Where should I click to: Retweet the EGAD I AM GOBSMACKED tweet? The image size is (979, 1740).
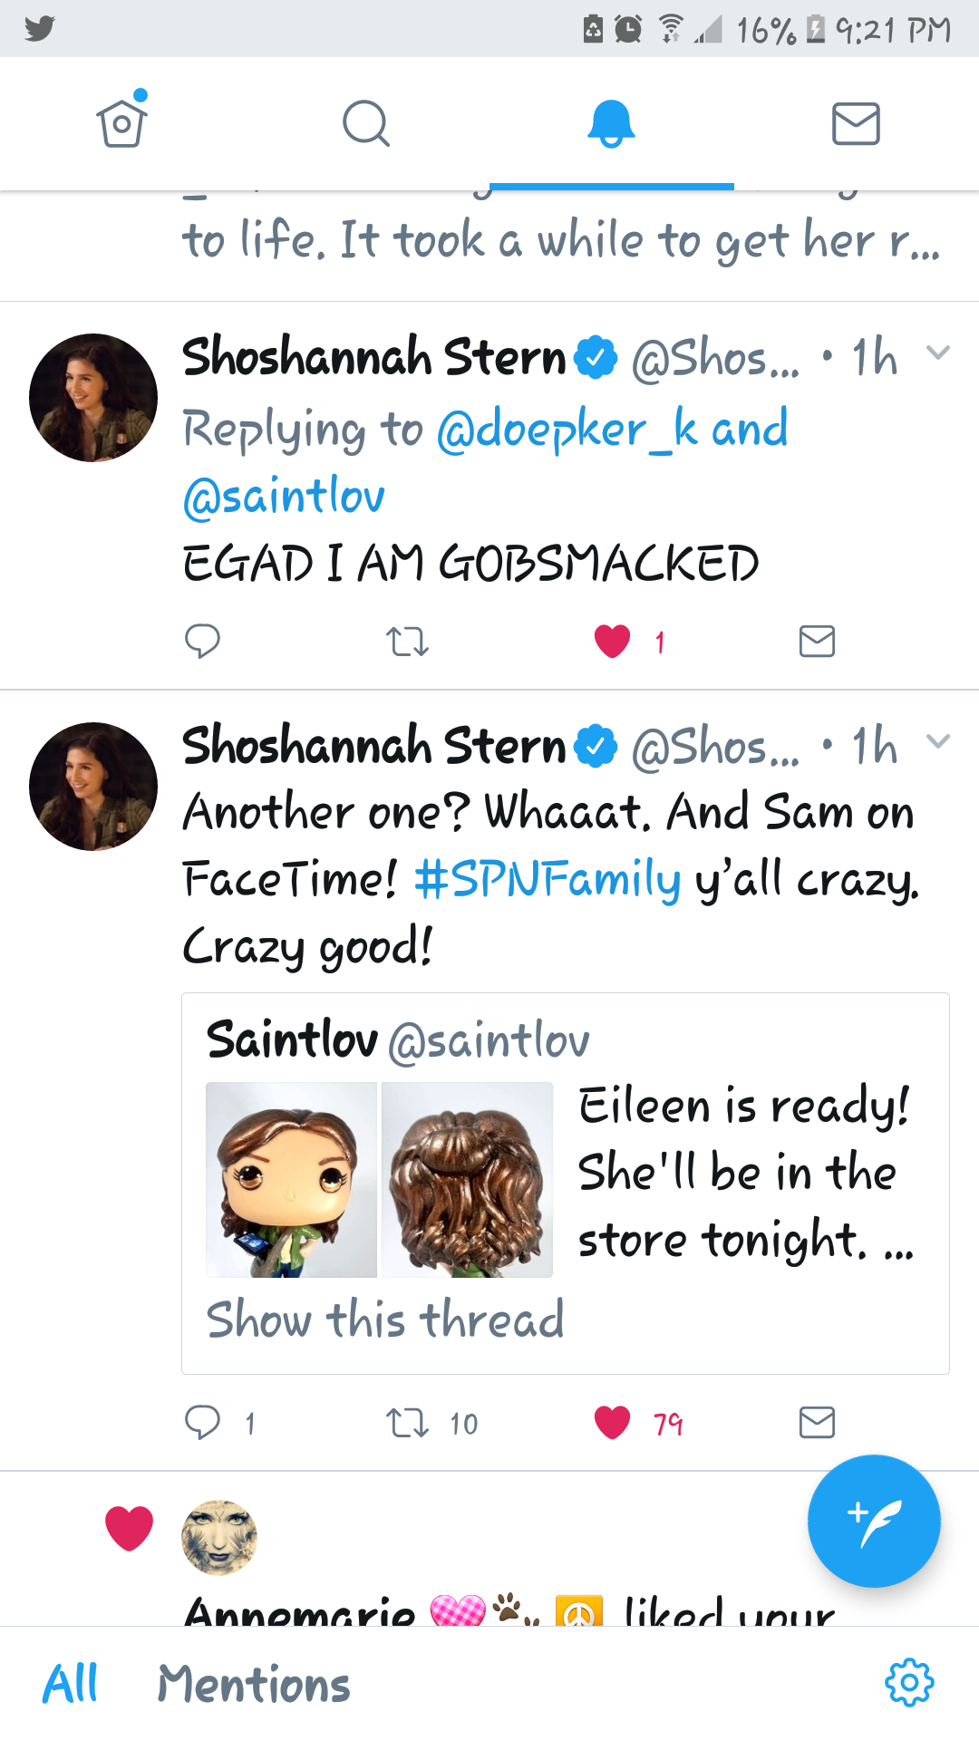tap(407, 642)
